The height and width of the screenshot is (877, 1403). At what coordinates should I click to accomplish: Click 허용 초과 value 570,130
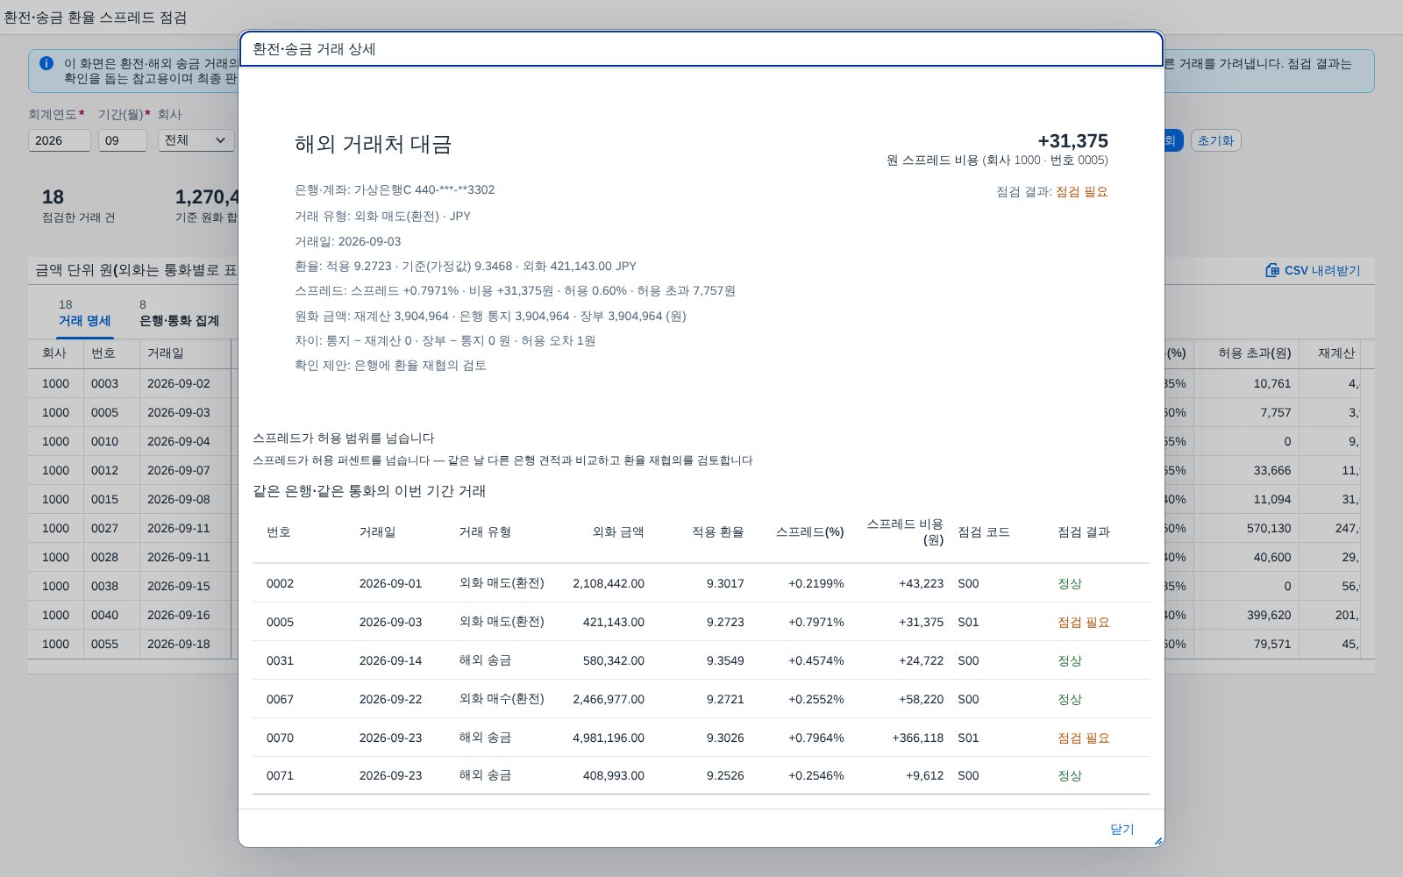(1269, 528)
